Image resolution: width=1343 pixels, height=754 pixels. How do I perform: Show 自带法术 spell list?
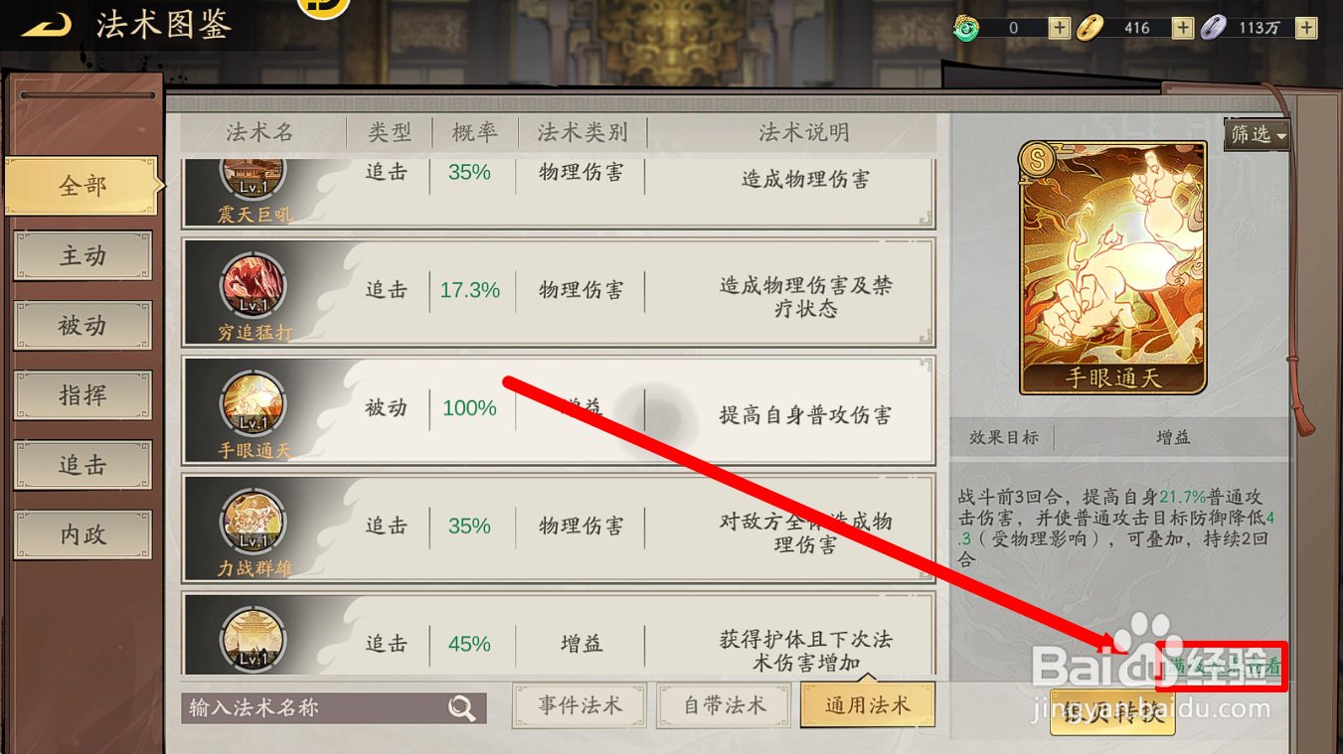coord(724,706)
